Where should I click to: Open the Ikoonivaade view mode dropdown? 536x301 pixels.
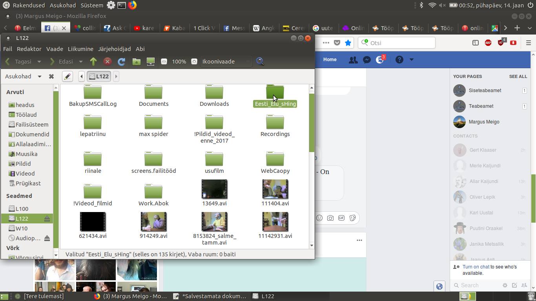(x=226, y=62)
